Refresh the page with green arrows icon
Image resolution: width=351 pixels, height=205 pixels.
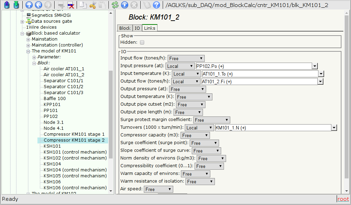coord(115,5)
